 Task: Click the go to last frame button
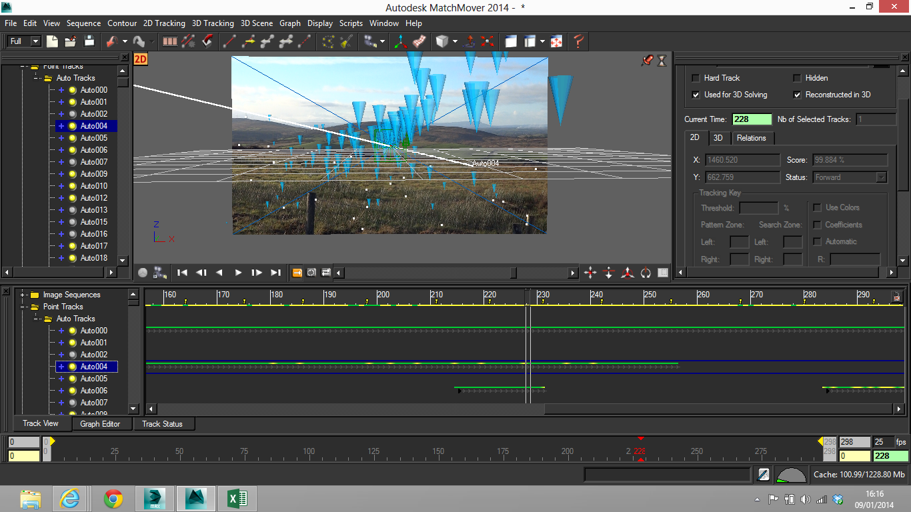[x=275, y=273]
